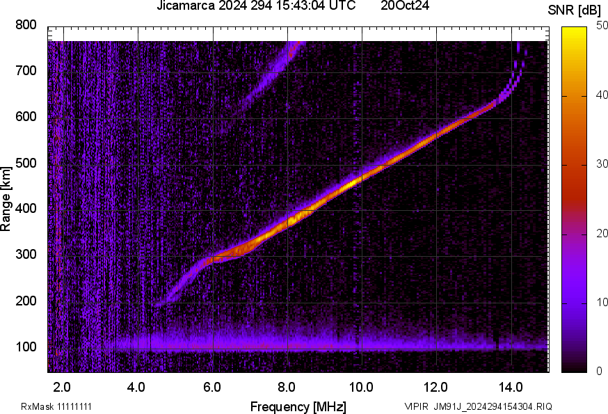Click the date label 20Oct24
This screenshot has width=608, height=414.
tap(405, 6)
